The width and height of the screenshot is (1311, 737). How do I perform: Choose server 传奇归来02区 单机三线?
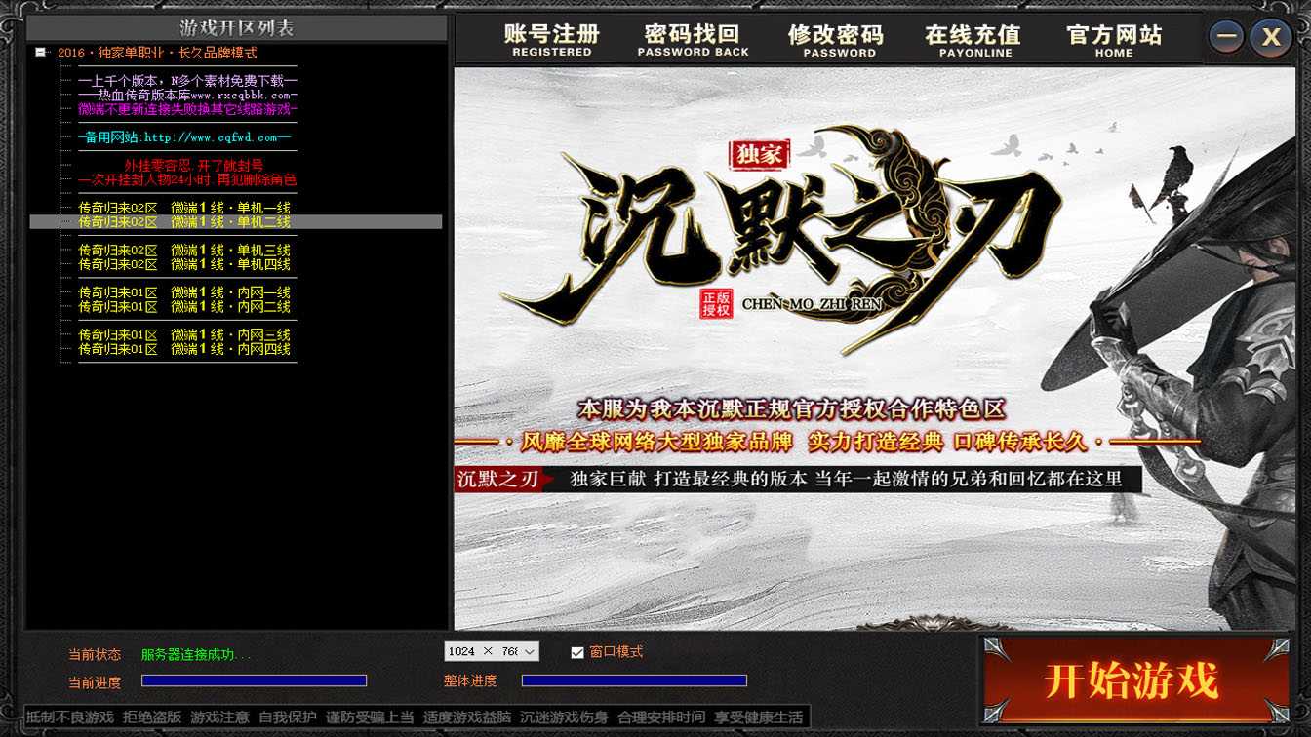tap(184, 251)
